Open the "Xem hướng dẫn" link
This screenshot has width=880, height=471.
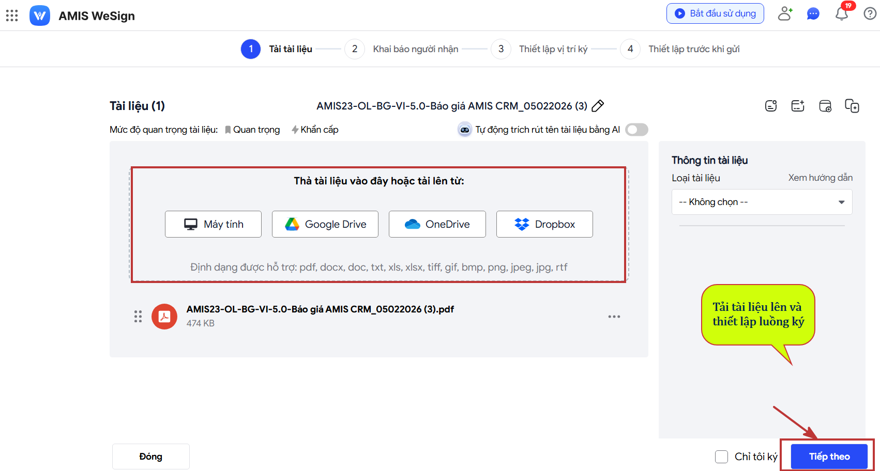tap(821, 178)
